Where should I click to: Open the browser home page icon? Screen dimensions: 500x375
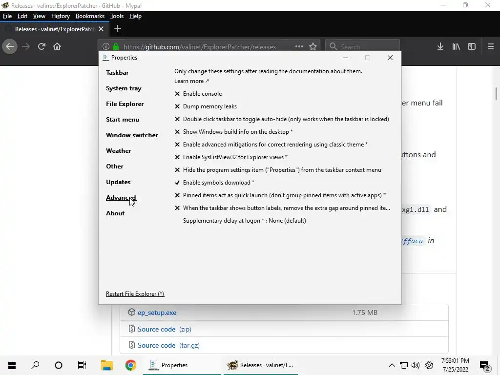click(57, 46)
